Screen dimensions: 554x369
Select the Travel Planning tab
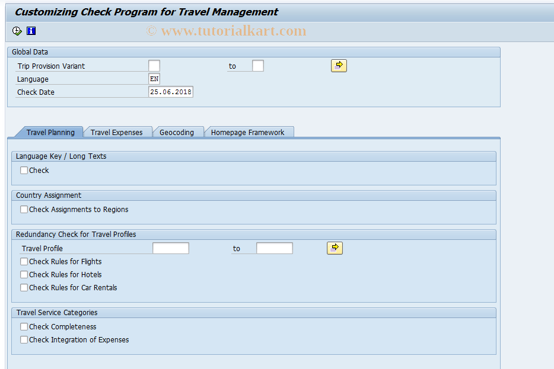click(x=51, y=131)
